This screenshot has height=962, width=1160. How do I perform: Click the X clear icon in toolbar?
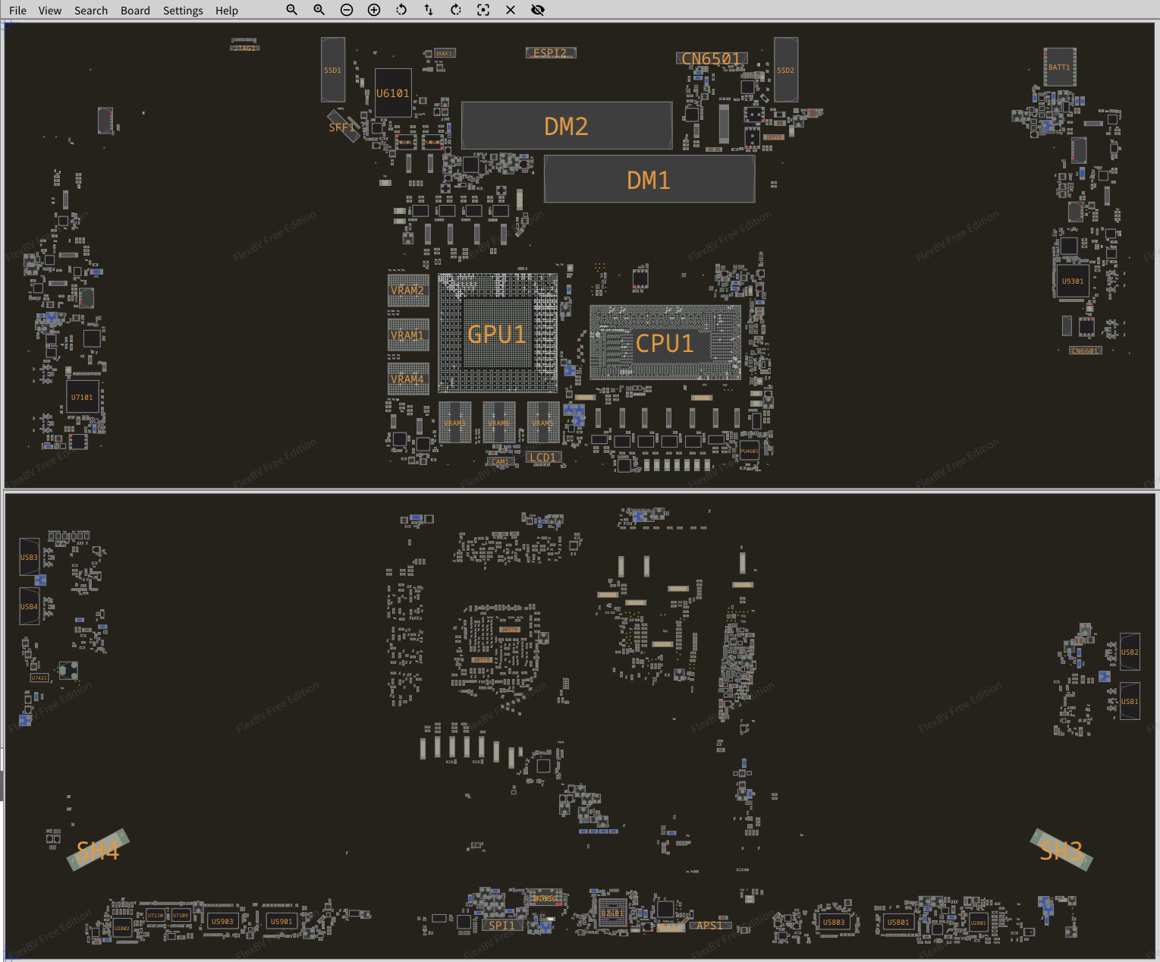pos(511,10)
